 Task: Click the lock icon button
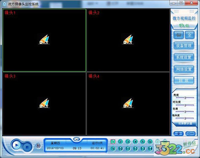[x=178, y=133]
